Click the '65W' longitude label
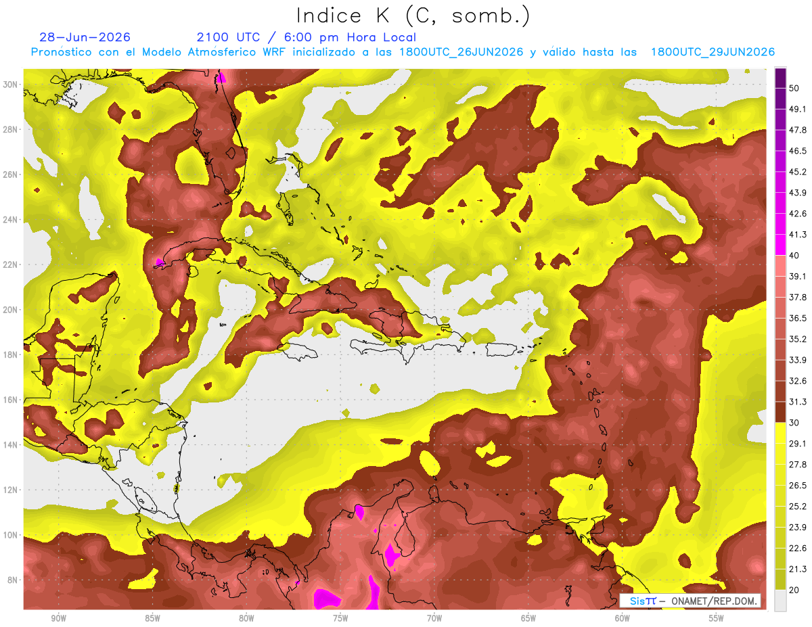 pyautogui.click(x=528, y=619)
